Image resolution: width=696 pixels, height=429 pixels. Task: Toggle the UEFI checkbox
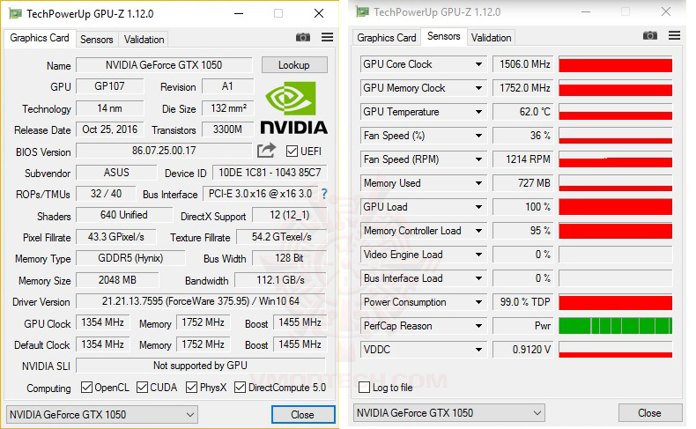(292, 152)
